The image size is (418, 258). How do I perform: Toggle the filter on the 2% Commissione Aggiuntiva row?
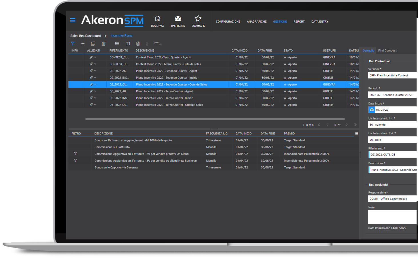75,154
